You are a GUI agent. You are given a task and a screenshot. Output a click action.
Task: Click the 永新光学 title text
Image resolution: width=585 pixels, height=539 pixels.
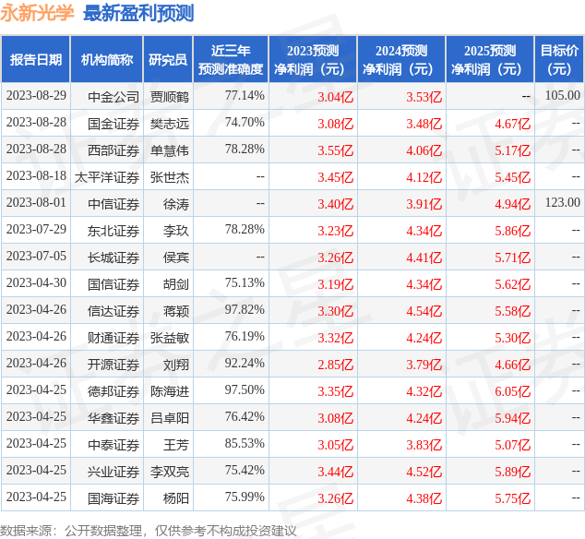pyautogui.click(x=37, y=13)
